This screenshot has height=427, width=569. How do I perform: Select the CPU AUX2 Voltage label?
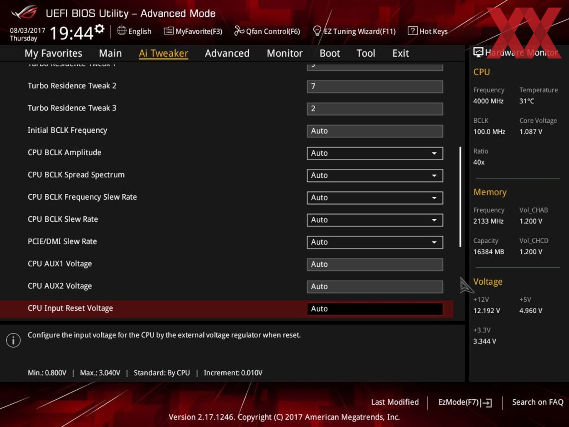click(60, 286)
